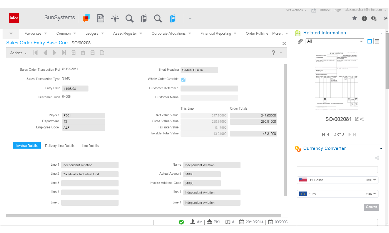The width and height of the screenshot is (389, 233).
Task: Click the star favourites icon
Action: (x=355, y=18)
